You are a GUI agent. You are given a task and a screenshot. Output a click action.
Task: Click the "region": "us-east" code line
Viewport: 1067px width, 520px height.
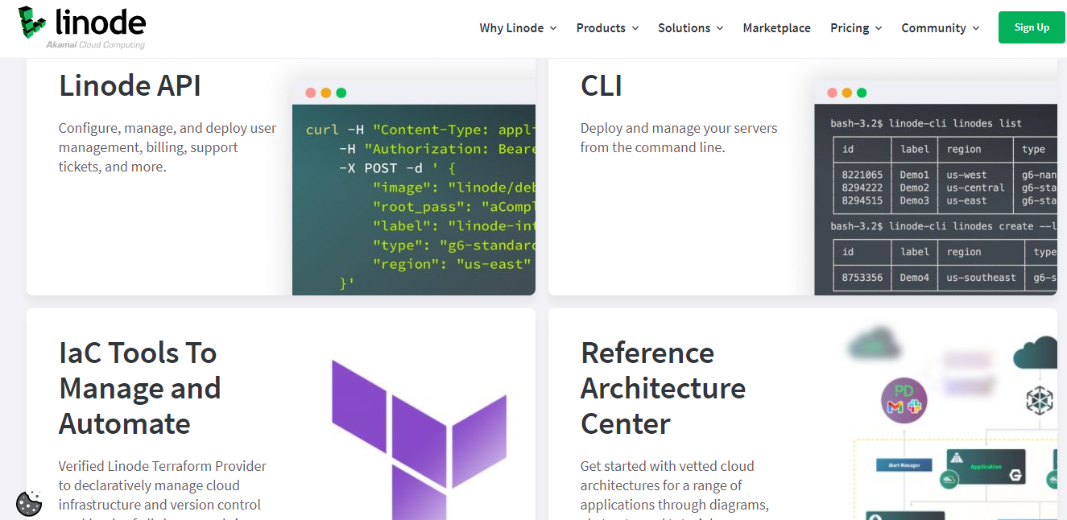(452, 264)
